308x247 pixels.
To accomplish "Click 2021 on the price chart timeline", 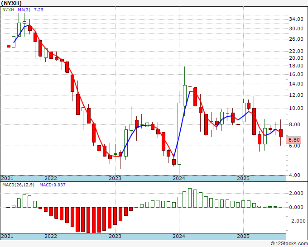I will tap(7, 178).
